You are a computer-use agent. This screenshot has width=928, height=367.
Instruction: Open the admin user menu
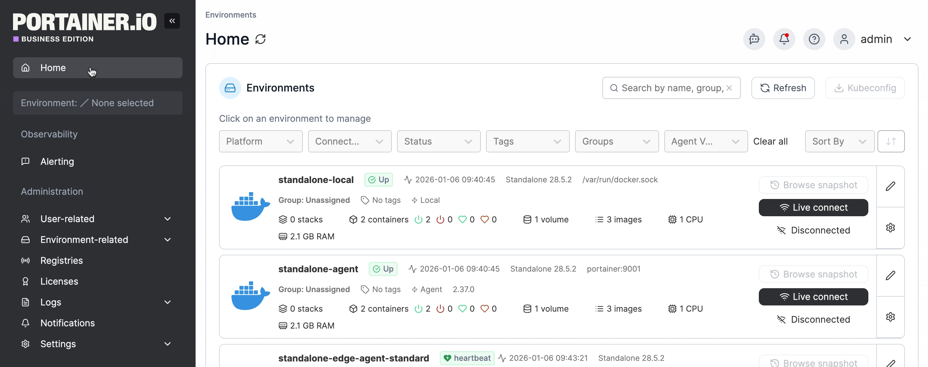click(876, 39)
